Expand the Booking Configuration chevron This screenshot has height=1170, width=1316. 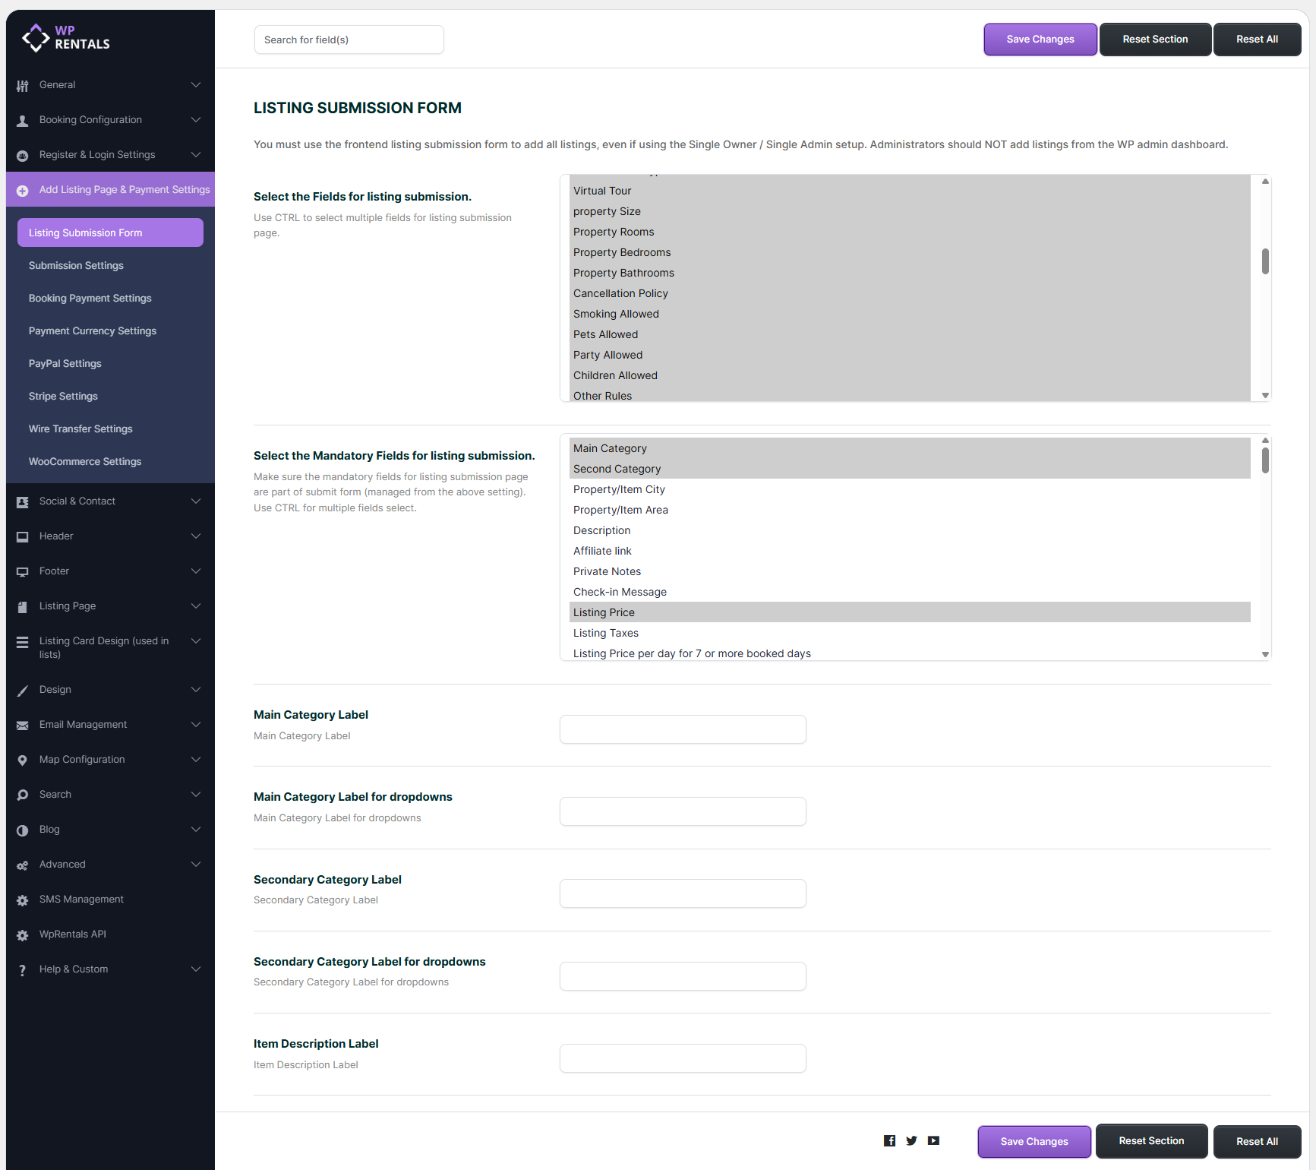tap(196, 120)
